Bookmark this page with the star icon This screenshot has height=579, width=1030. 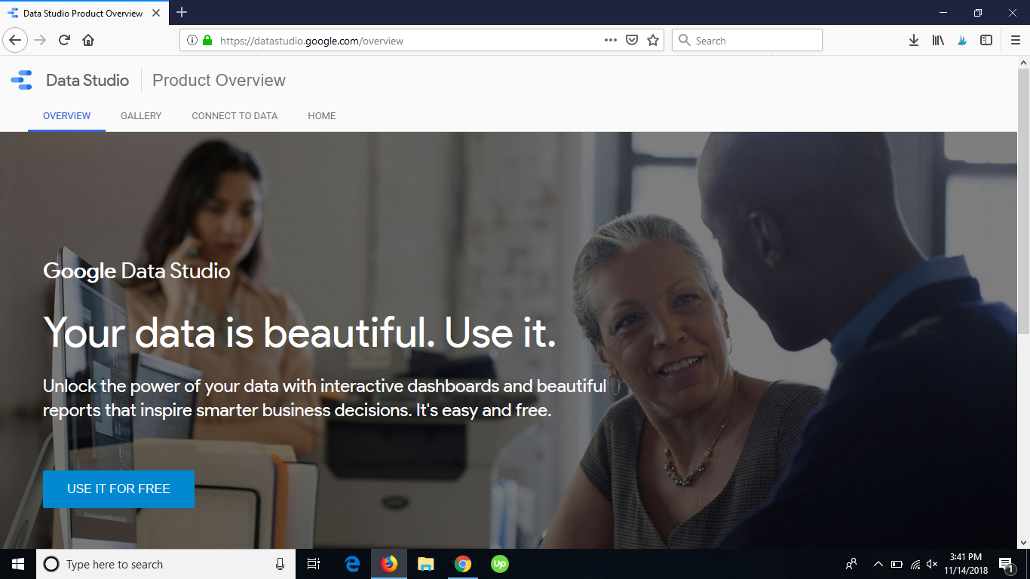tap(653, 41)
